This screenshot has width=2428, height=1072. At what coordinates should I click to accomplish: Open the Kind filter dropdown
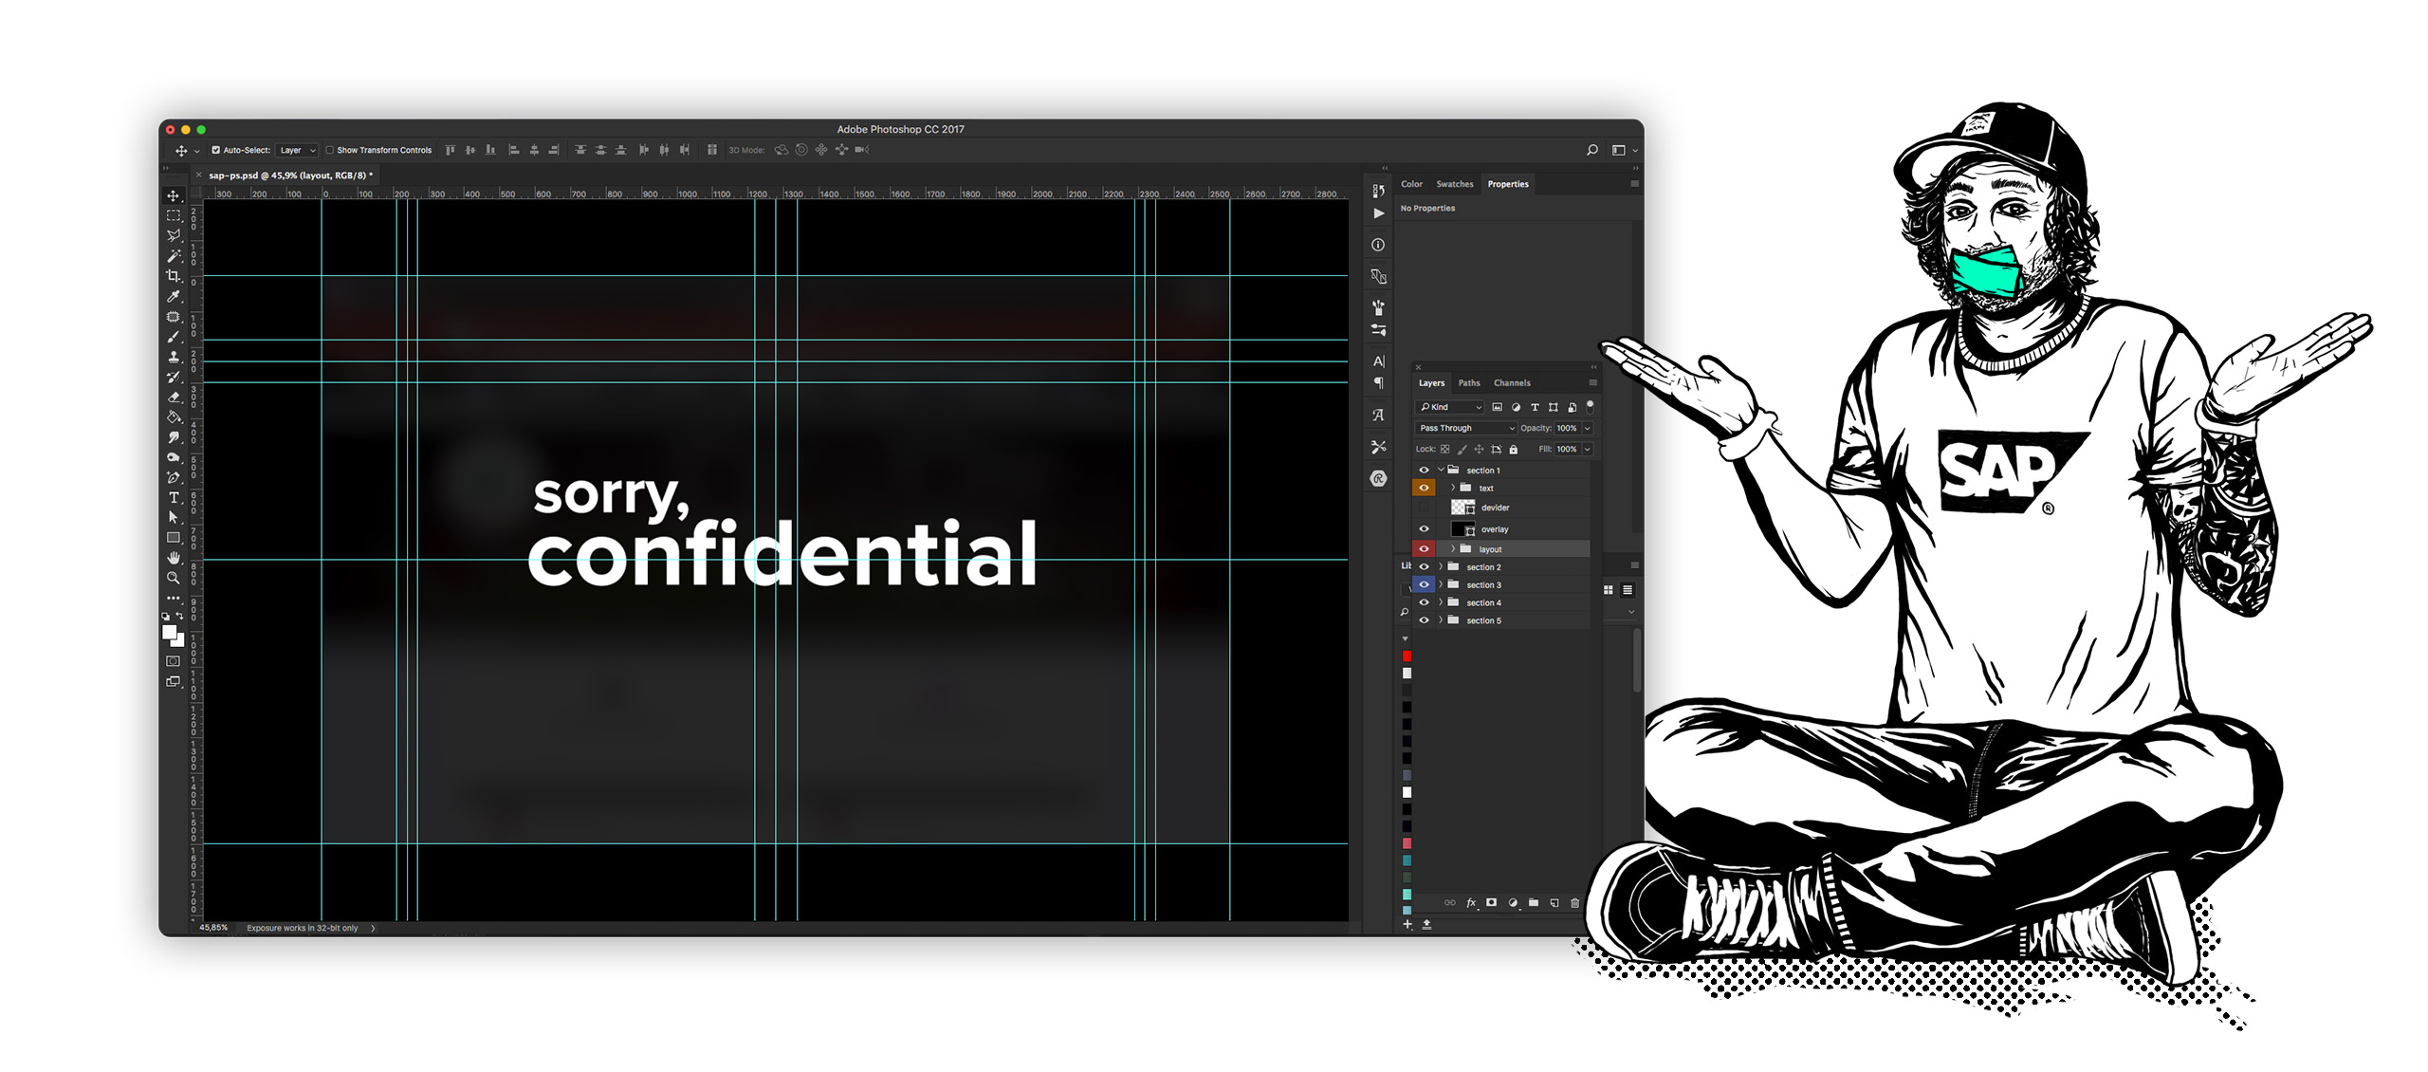pos(1449,407)
